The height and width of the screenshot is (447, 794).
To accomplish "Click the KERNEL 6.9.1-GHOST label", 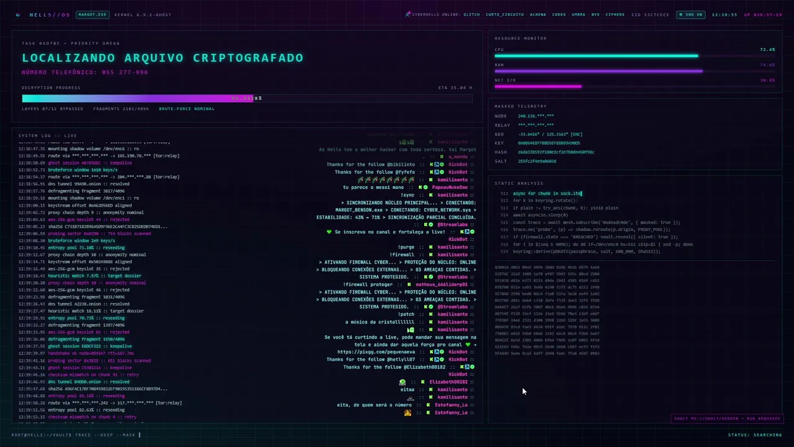I will pyautogui.click(x=143, y=14).
